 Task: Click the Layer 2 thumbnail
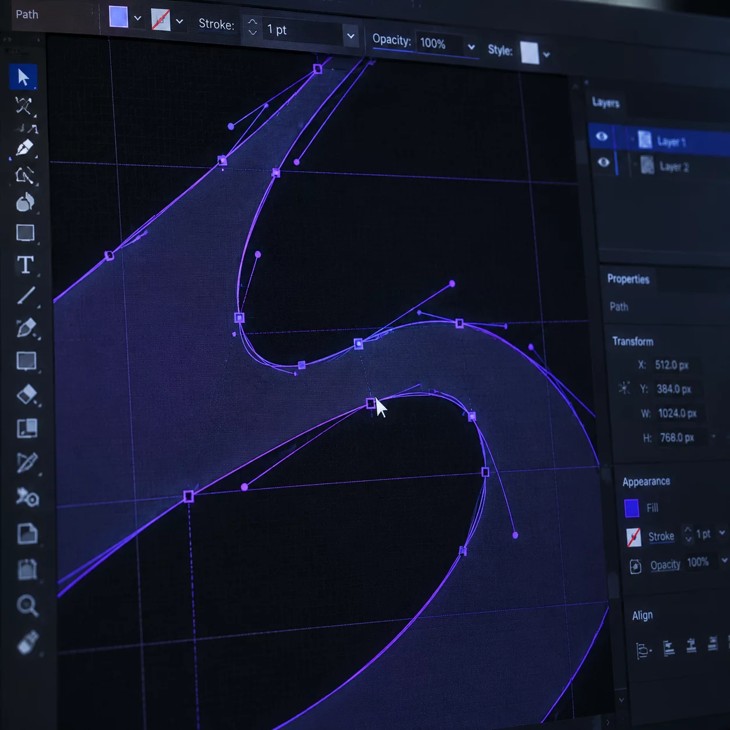[647, 165]
